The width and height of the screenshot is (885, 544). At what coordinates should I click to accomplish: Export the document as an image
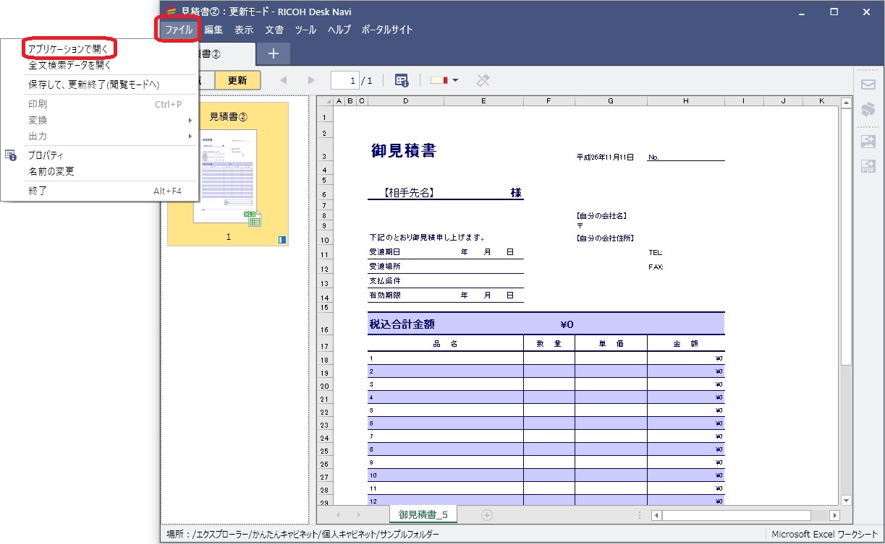point(868,142)
